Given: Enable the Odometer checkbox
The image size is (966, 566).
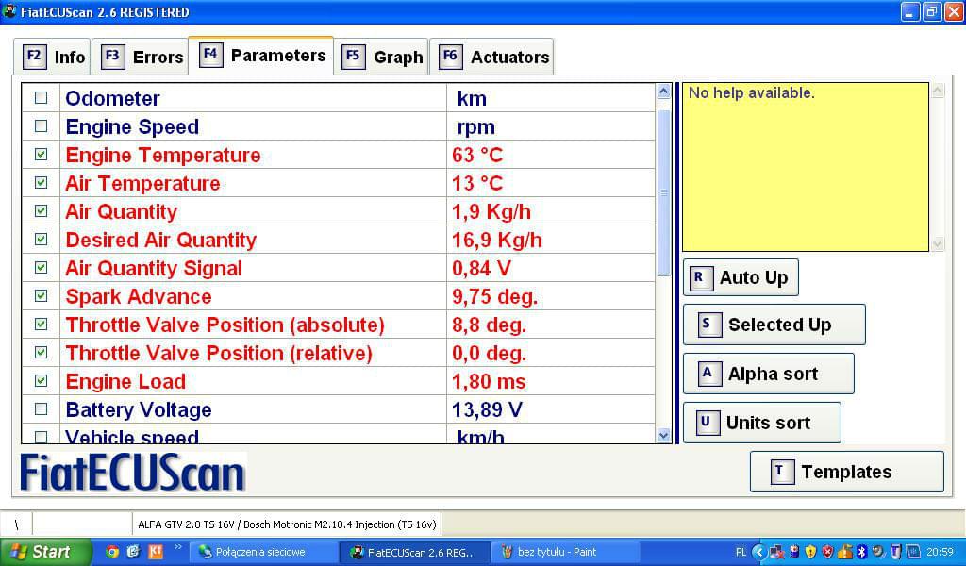Looking at the screenshot, I should (42, 97).
